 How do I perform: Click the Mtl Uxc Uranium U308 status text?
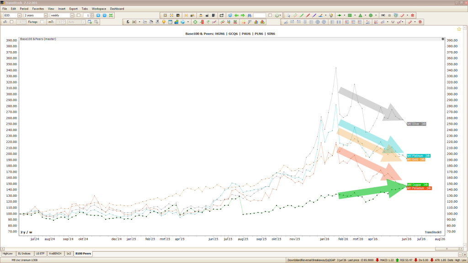[25, 260]
